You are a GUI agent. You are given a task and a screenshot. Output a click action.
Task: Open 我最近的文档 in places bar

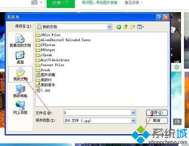[20, 40]
